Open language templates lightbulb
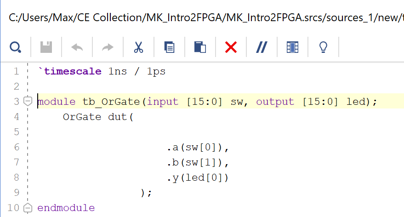404x217 pixels. coord(323,47)
